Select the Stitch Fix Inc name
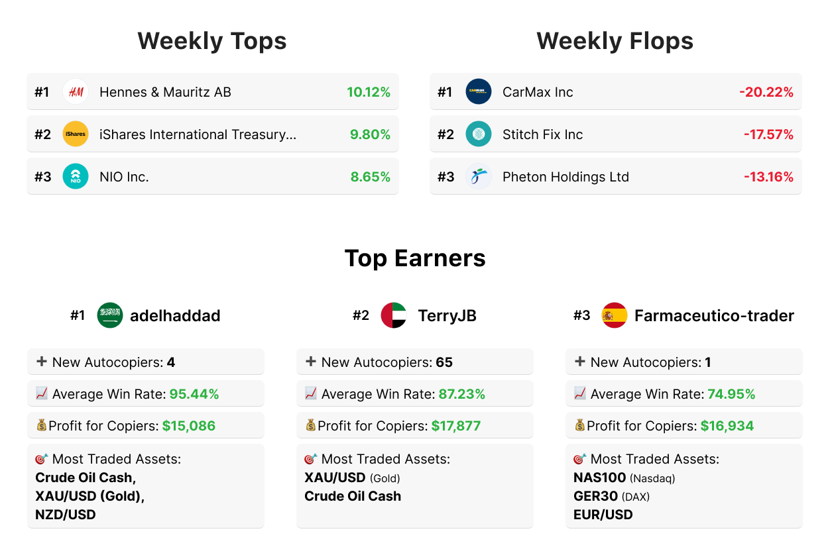Viewport: 830px width, 555px height. [542, 134]
